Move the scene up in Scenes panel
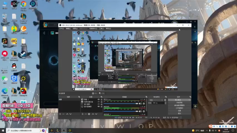This screenshot has height=133, width=237. click(x=67, y=114)
